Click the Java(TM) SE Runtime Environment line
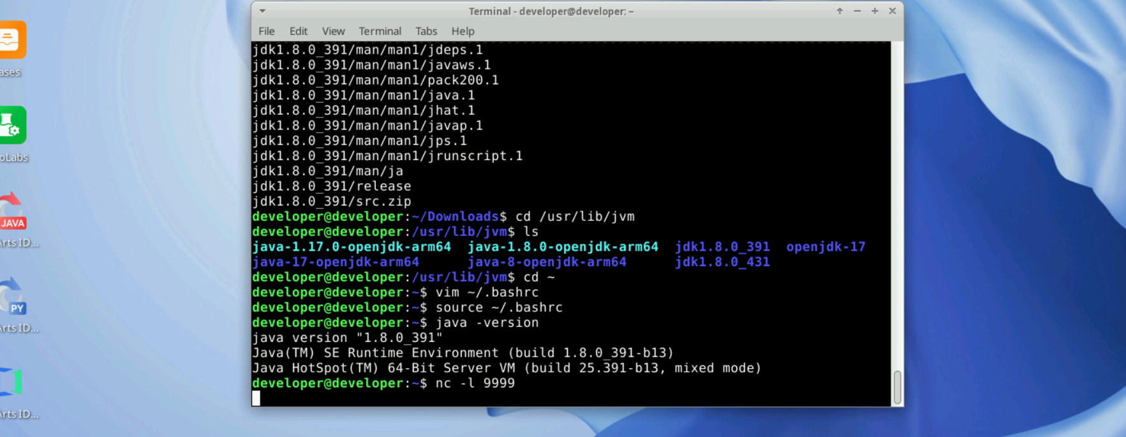 pyautogui.click(x=463, y=353)
